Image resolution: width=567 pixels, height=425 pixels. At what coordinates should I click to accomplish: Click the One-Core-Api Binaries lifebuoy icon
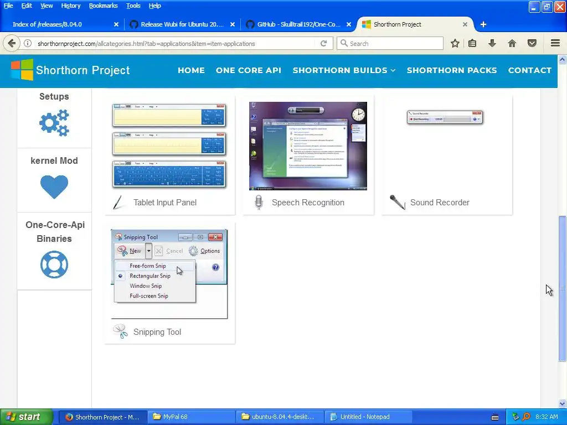point(54,265)
